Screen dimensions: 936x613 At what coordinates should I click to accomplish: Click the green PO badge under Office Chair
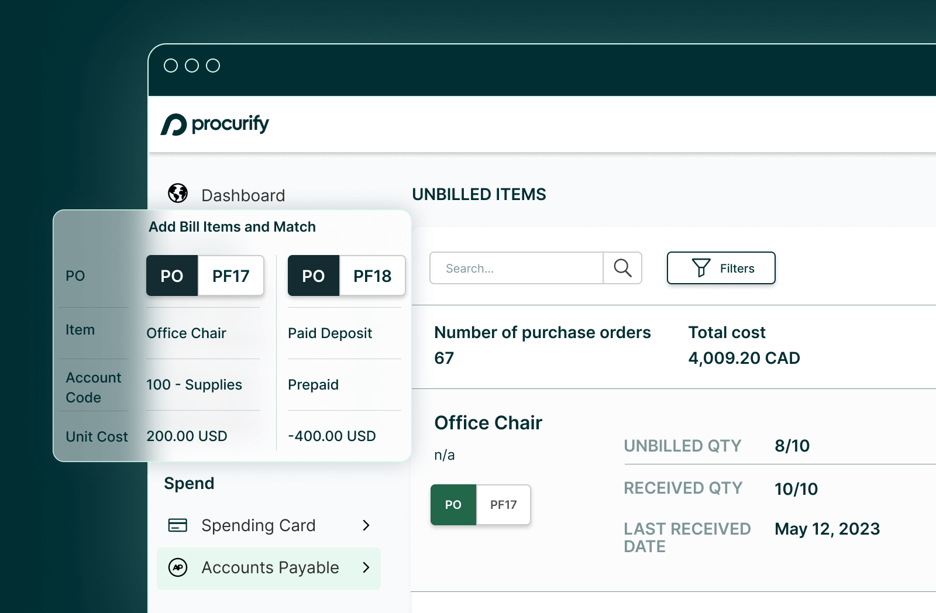[x=453, y=504]
